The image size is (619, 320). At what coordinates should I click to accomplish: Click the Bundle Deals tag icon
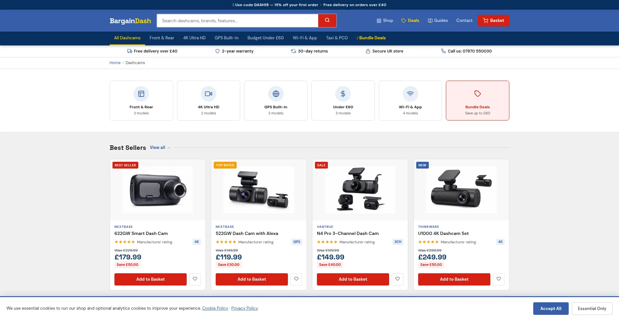[477, 94]
